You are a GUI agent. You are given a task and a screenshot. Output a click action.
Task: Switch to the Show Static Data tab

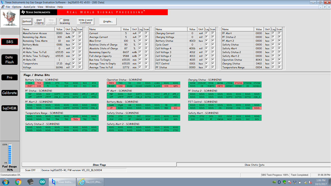254,165
